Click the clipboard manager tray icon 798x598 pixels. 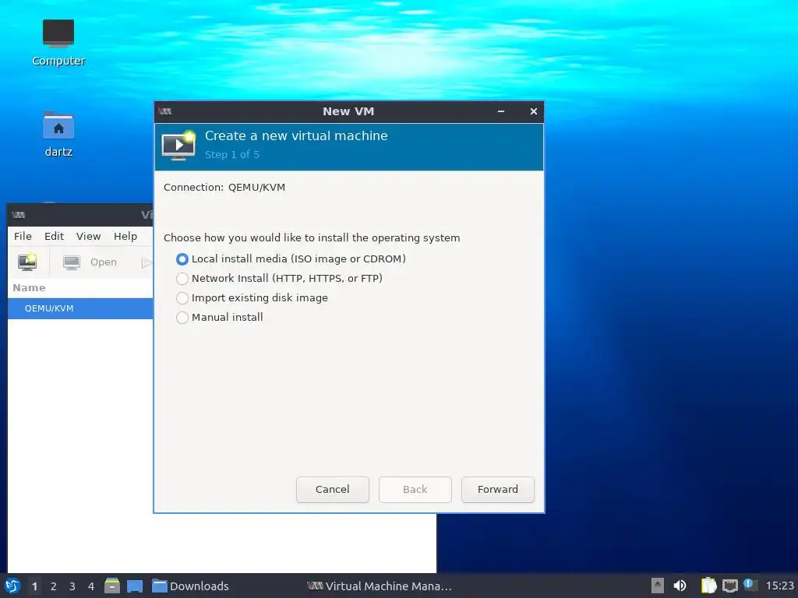pyautogui.click(x=708, y=586)
